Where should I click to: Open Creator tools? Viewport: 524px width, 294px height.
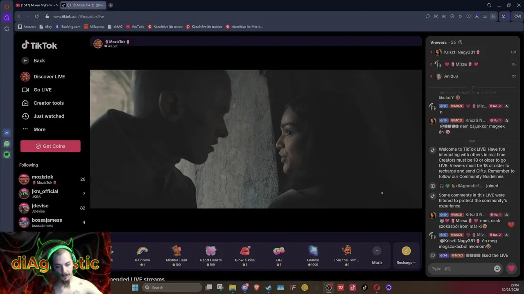tap(43, 103)
